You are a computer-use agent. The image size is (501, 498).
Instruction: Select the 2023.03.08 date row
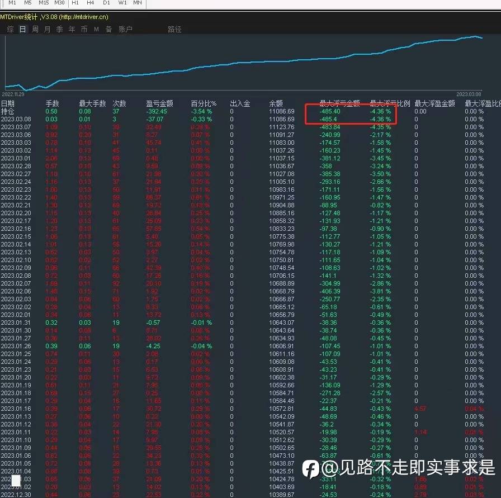250,119
